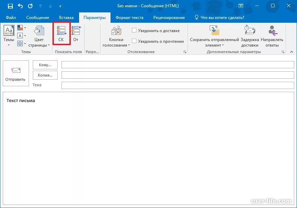Click into the Копия recipients field
Viewport: 297px width, 208px height.
[178, 75]
